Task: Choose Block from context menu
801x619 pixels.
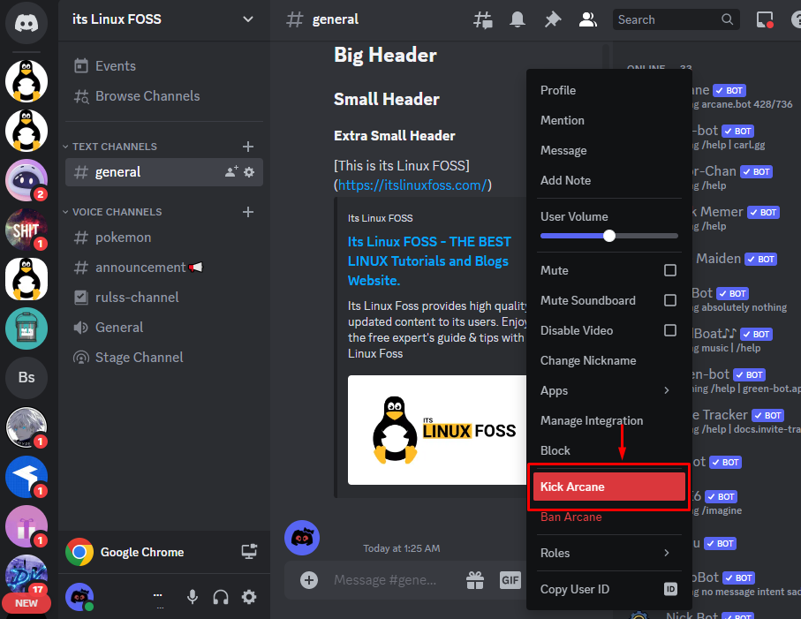Action: pyautogui.click(x=608, y=451)
